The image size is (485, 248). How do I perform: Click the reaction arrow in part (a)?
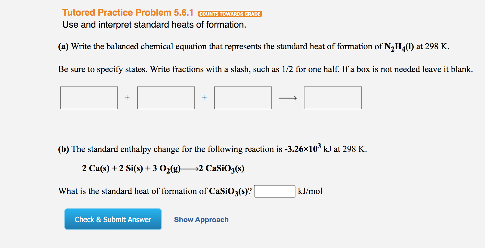[x=287, y=98]
